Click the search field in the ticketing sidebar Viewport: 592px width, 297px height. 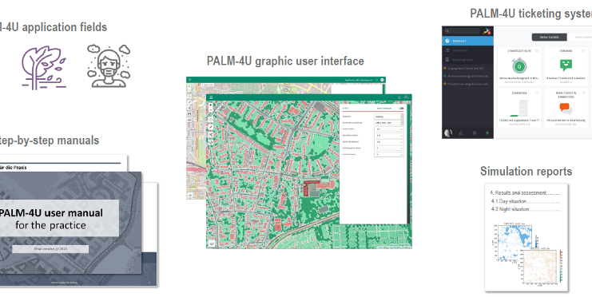click(x=463, y=31)
